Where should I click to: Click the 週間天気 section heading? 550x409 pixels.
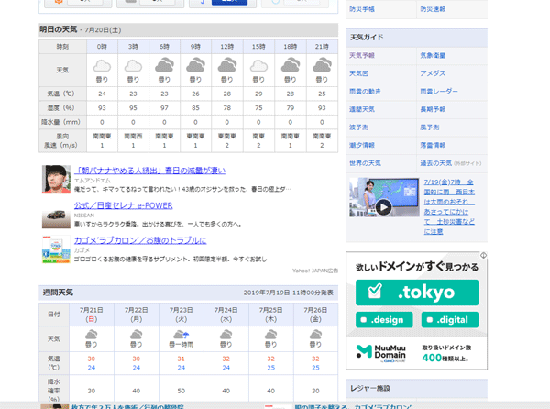point(58,293)
